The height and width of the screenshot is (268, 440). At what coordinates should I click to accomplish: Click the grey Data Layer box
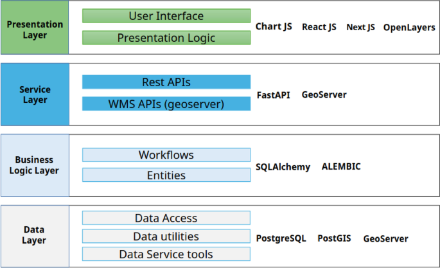(x=35, y=235)
